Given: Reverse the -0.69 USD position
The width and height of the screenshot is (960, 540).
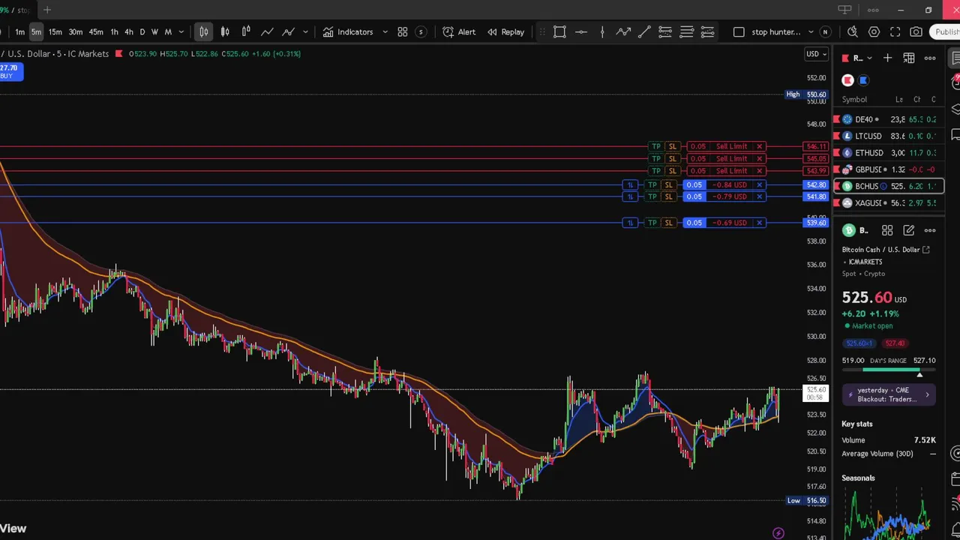Looking at the screenshot, I should 630,223.
